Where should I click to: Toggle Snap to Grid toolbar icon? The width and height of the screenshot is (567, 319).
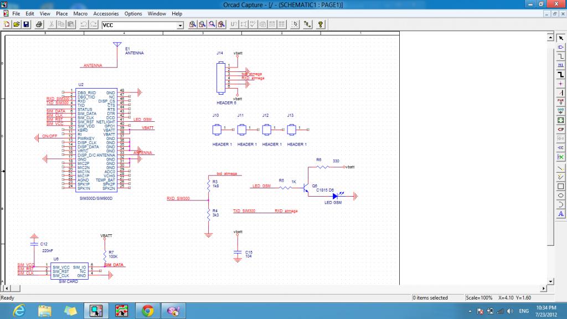pos(295,24)
